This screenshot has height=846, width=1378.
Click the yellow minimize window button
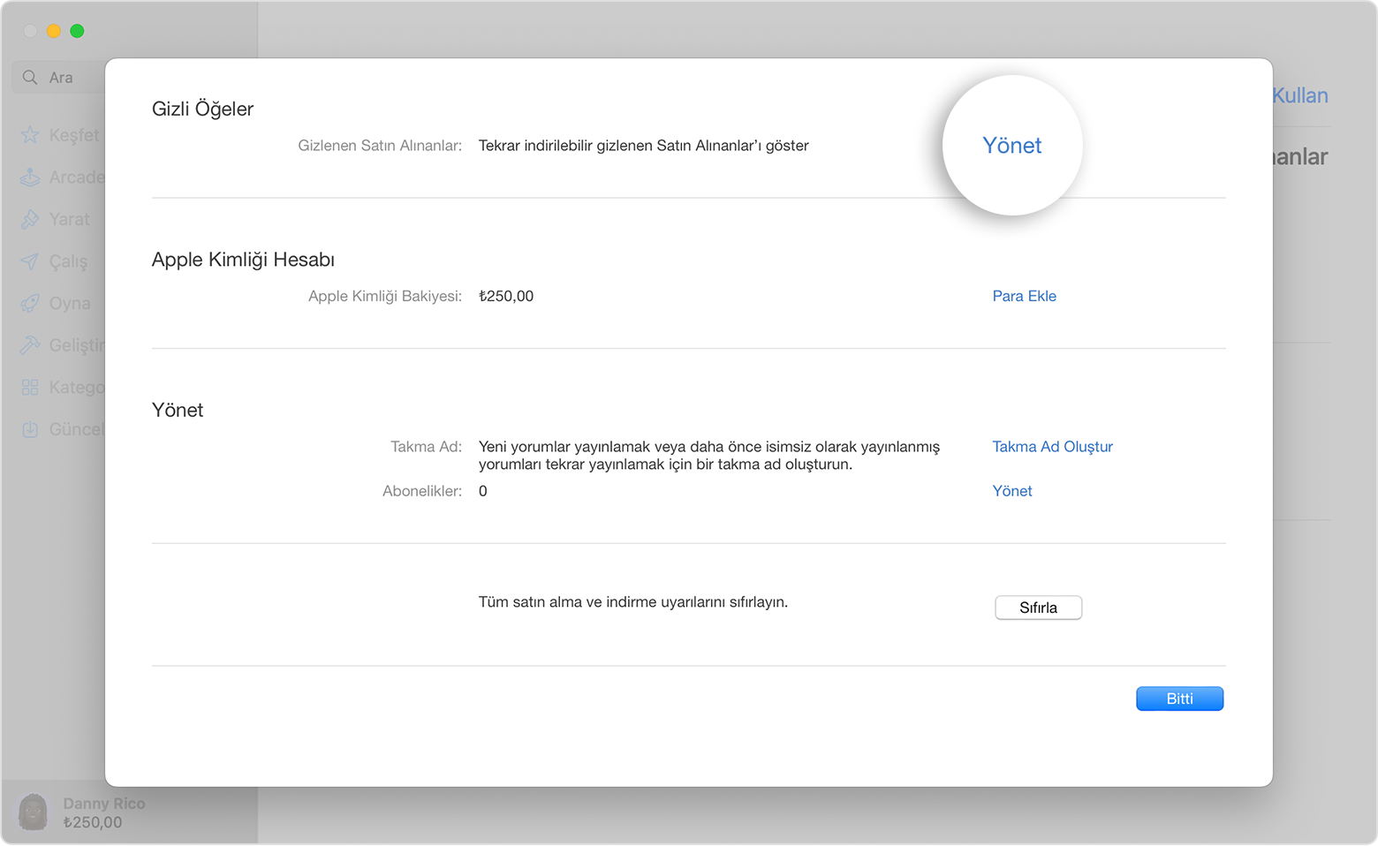click(53, 31)
